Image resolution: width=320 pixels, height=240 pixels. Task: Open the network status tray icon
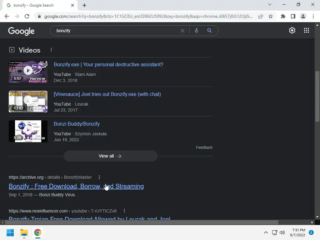[274, 232]
